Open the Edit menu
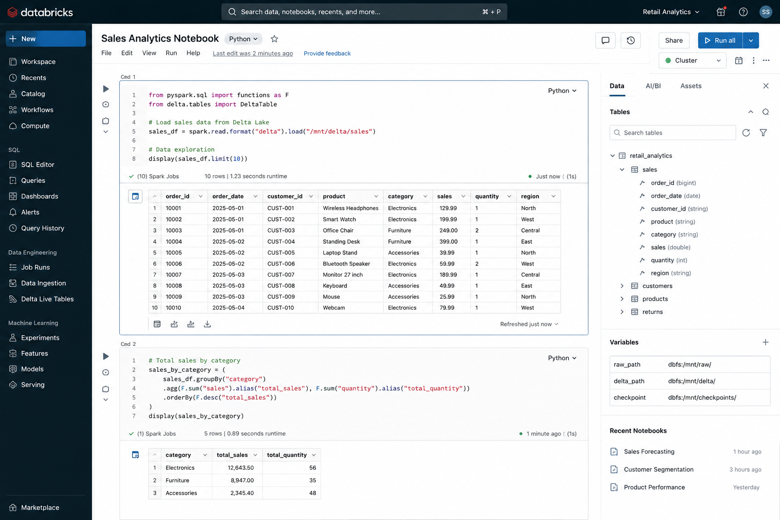The image size is (780, 520). click(127, 53)
